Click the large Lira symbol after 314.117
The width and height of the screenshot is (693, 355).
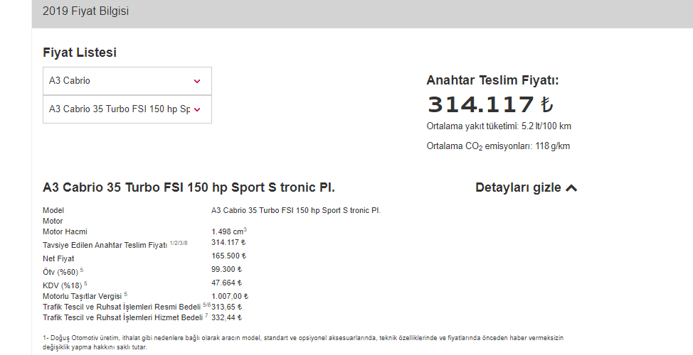[x=546, y=105]
